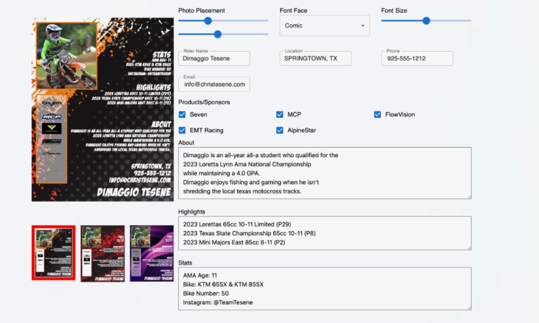Click the Location input field
This screenshot has height=323, width=539.
pos(316,58)
